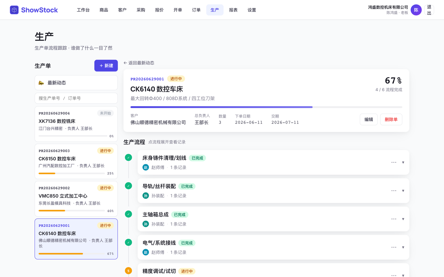Viewport: 444px width, 277px height.
Task: Open the 最新动态 feed entry
Action: (76, 83)
